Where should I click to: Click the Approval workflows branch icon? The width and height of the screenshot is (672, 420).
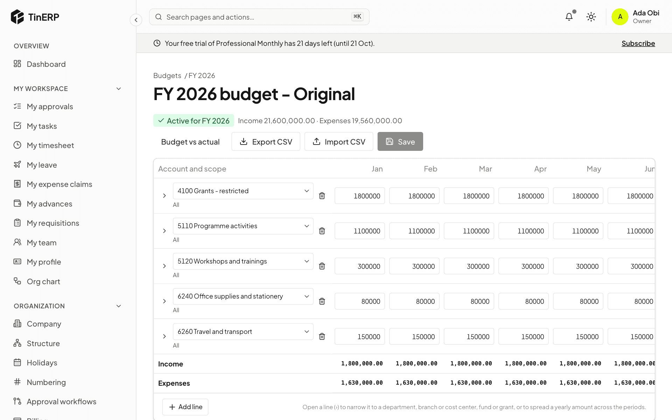(x=17, y=401)
